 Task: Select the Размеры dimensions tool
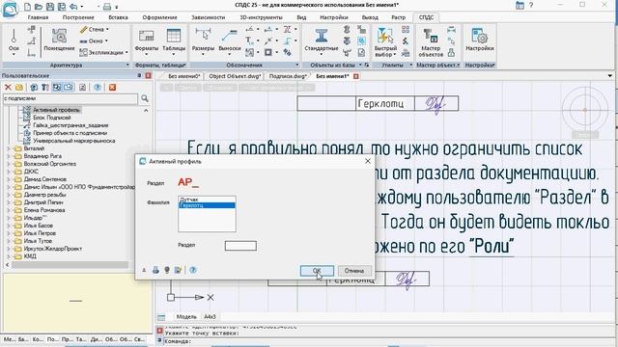(x=203, y=41)
